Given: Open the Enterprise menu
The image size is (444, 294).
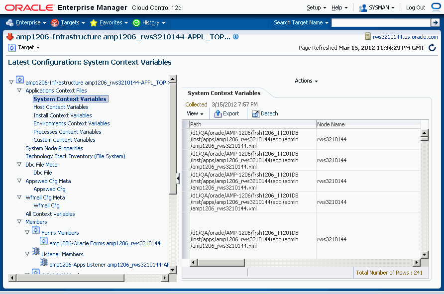Looking at the screenshot, I should pyautogui.click(x=31, y=23).
